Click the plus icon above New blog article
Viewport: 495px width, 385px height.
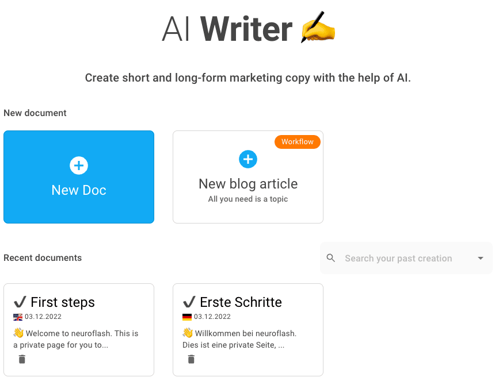[x=248, y=159]
